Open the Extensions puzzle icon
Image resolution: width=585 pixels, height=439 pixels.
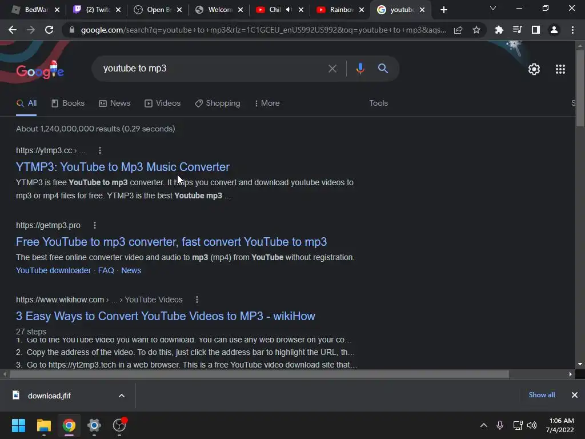tap(499, 30)
